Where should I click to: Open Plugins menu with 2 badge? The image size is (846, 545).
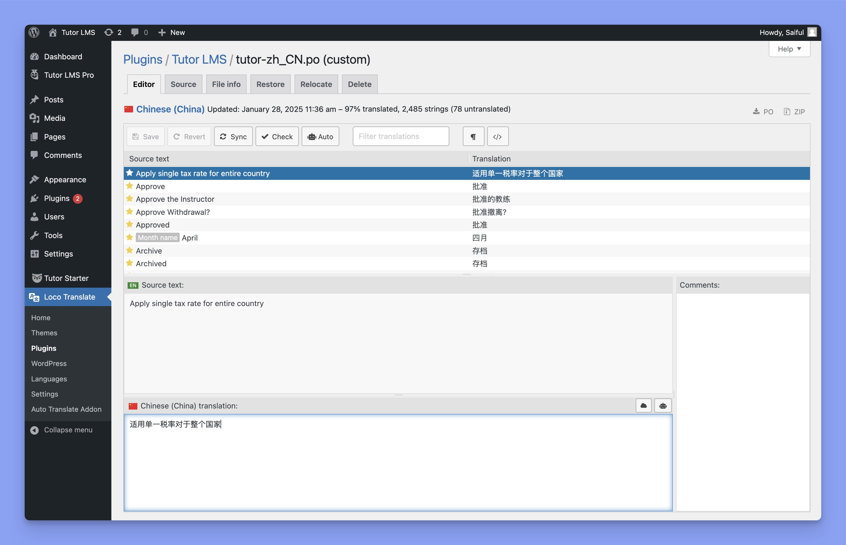[x=68, y=199]
